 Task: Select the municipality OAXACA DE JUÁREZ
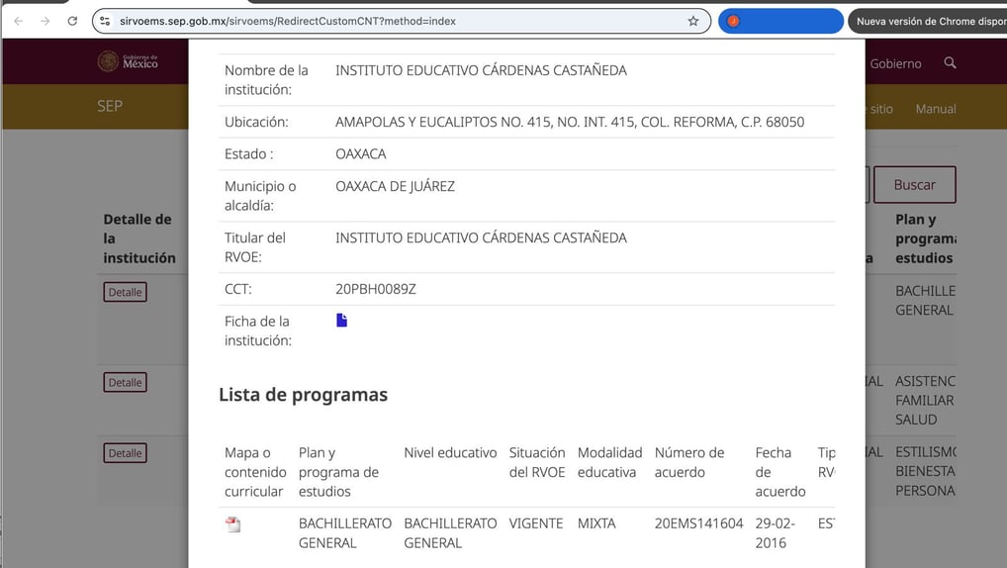[x=395, y=186]
